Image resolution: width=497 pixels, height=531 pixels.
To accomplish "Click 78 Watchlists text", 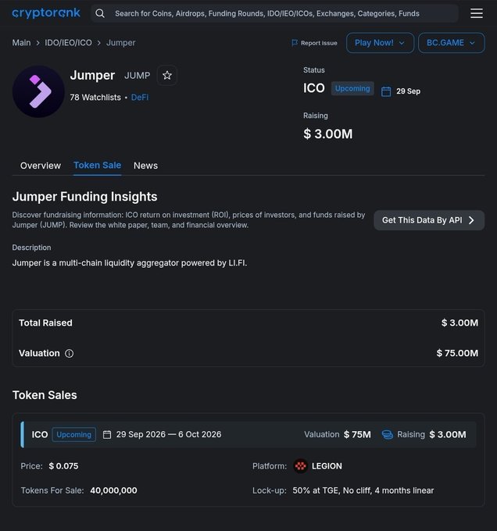I will point(95,97).
